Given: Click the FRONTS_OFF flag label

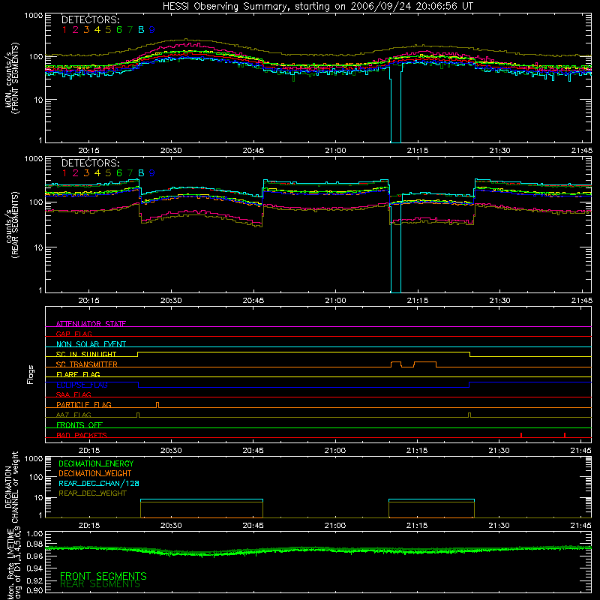Looking at the screenshot, I should click(79, 424).
